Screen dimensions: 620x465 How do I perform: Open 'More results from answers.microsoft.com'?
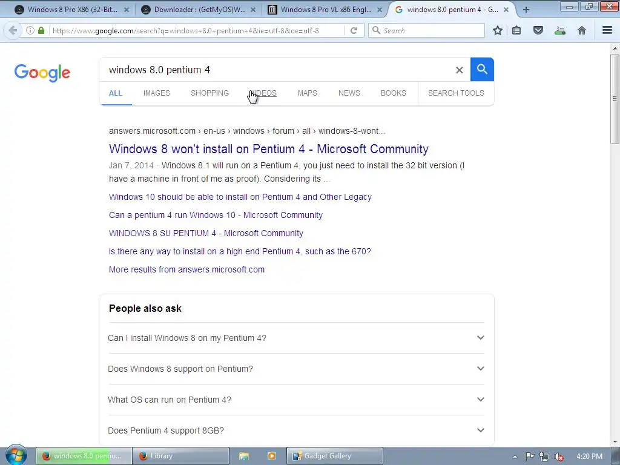pos(186,269)
